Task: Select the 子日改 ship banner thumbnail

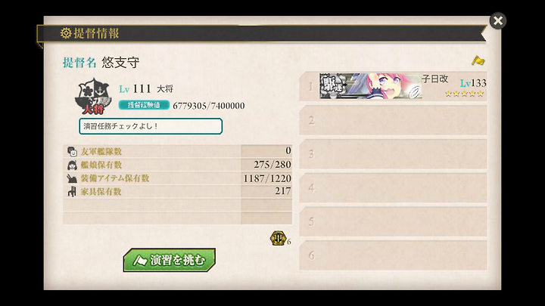Action: point(370,86)
